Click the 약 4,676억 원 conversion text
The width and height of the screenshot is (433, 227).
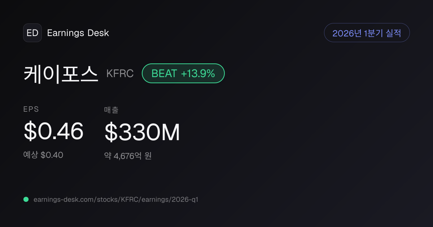pos(128,156)
